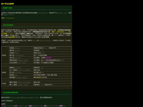Click the "(refresh)" spell cell
143x107 pixels.
click(x=21, y=72)
